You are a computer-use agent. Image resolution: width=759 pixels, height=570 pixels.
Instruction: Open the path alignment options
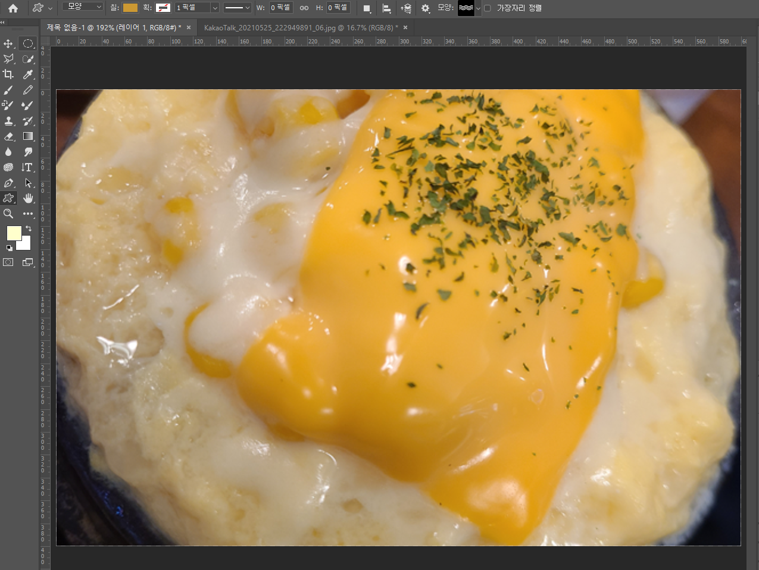pos(387,8)
